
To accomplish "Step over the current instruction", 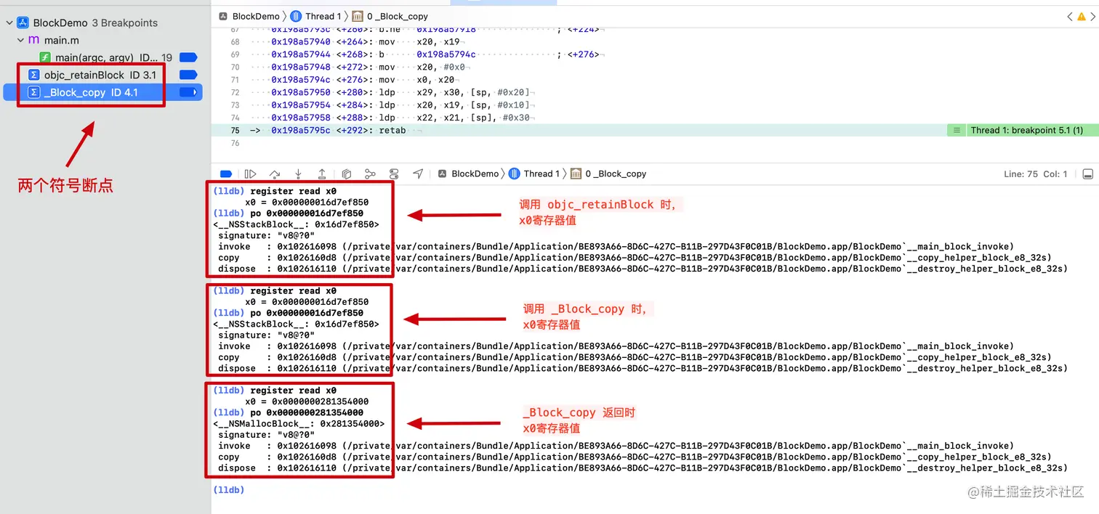I will click(274, 174).
